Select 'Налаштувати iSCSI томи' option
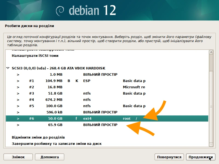The image size is (219, 164). [107, 56]
